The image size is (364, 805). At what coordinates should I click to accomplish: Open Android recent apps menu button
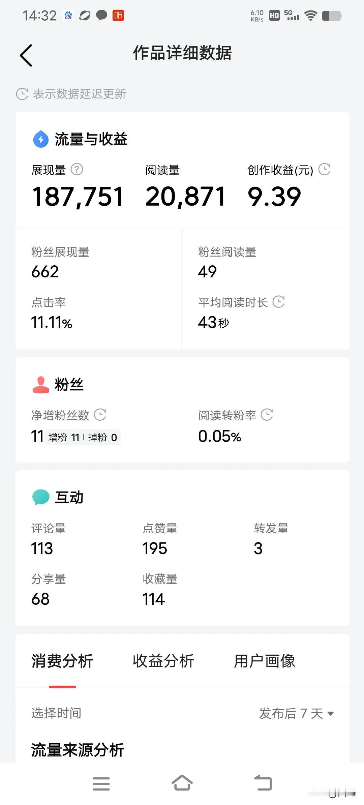coord(101,783)
